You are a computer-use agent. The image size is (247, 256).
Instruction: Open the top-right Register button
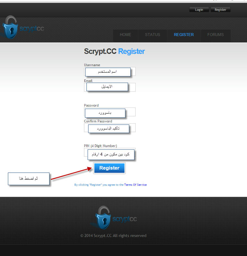(220, 10)
